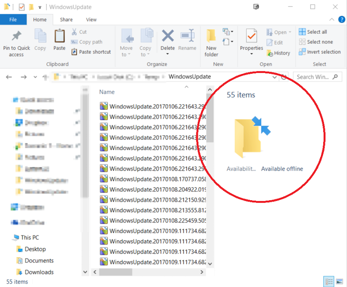Viewport: 347px width, 287px height.
Task: Switch to details view icon in status bar
Action: click(329, 281)
